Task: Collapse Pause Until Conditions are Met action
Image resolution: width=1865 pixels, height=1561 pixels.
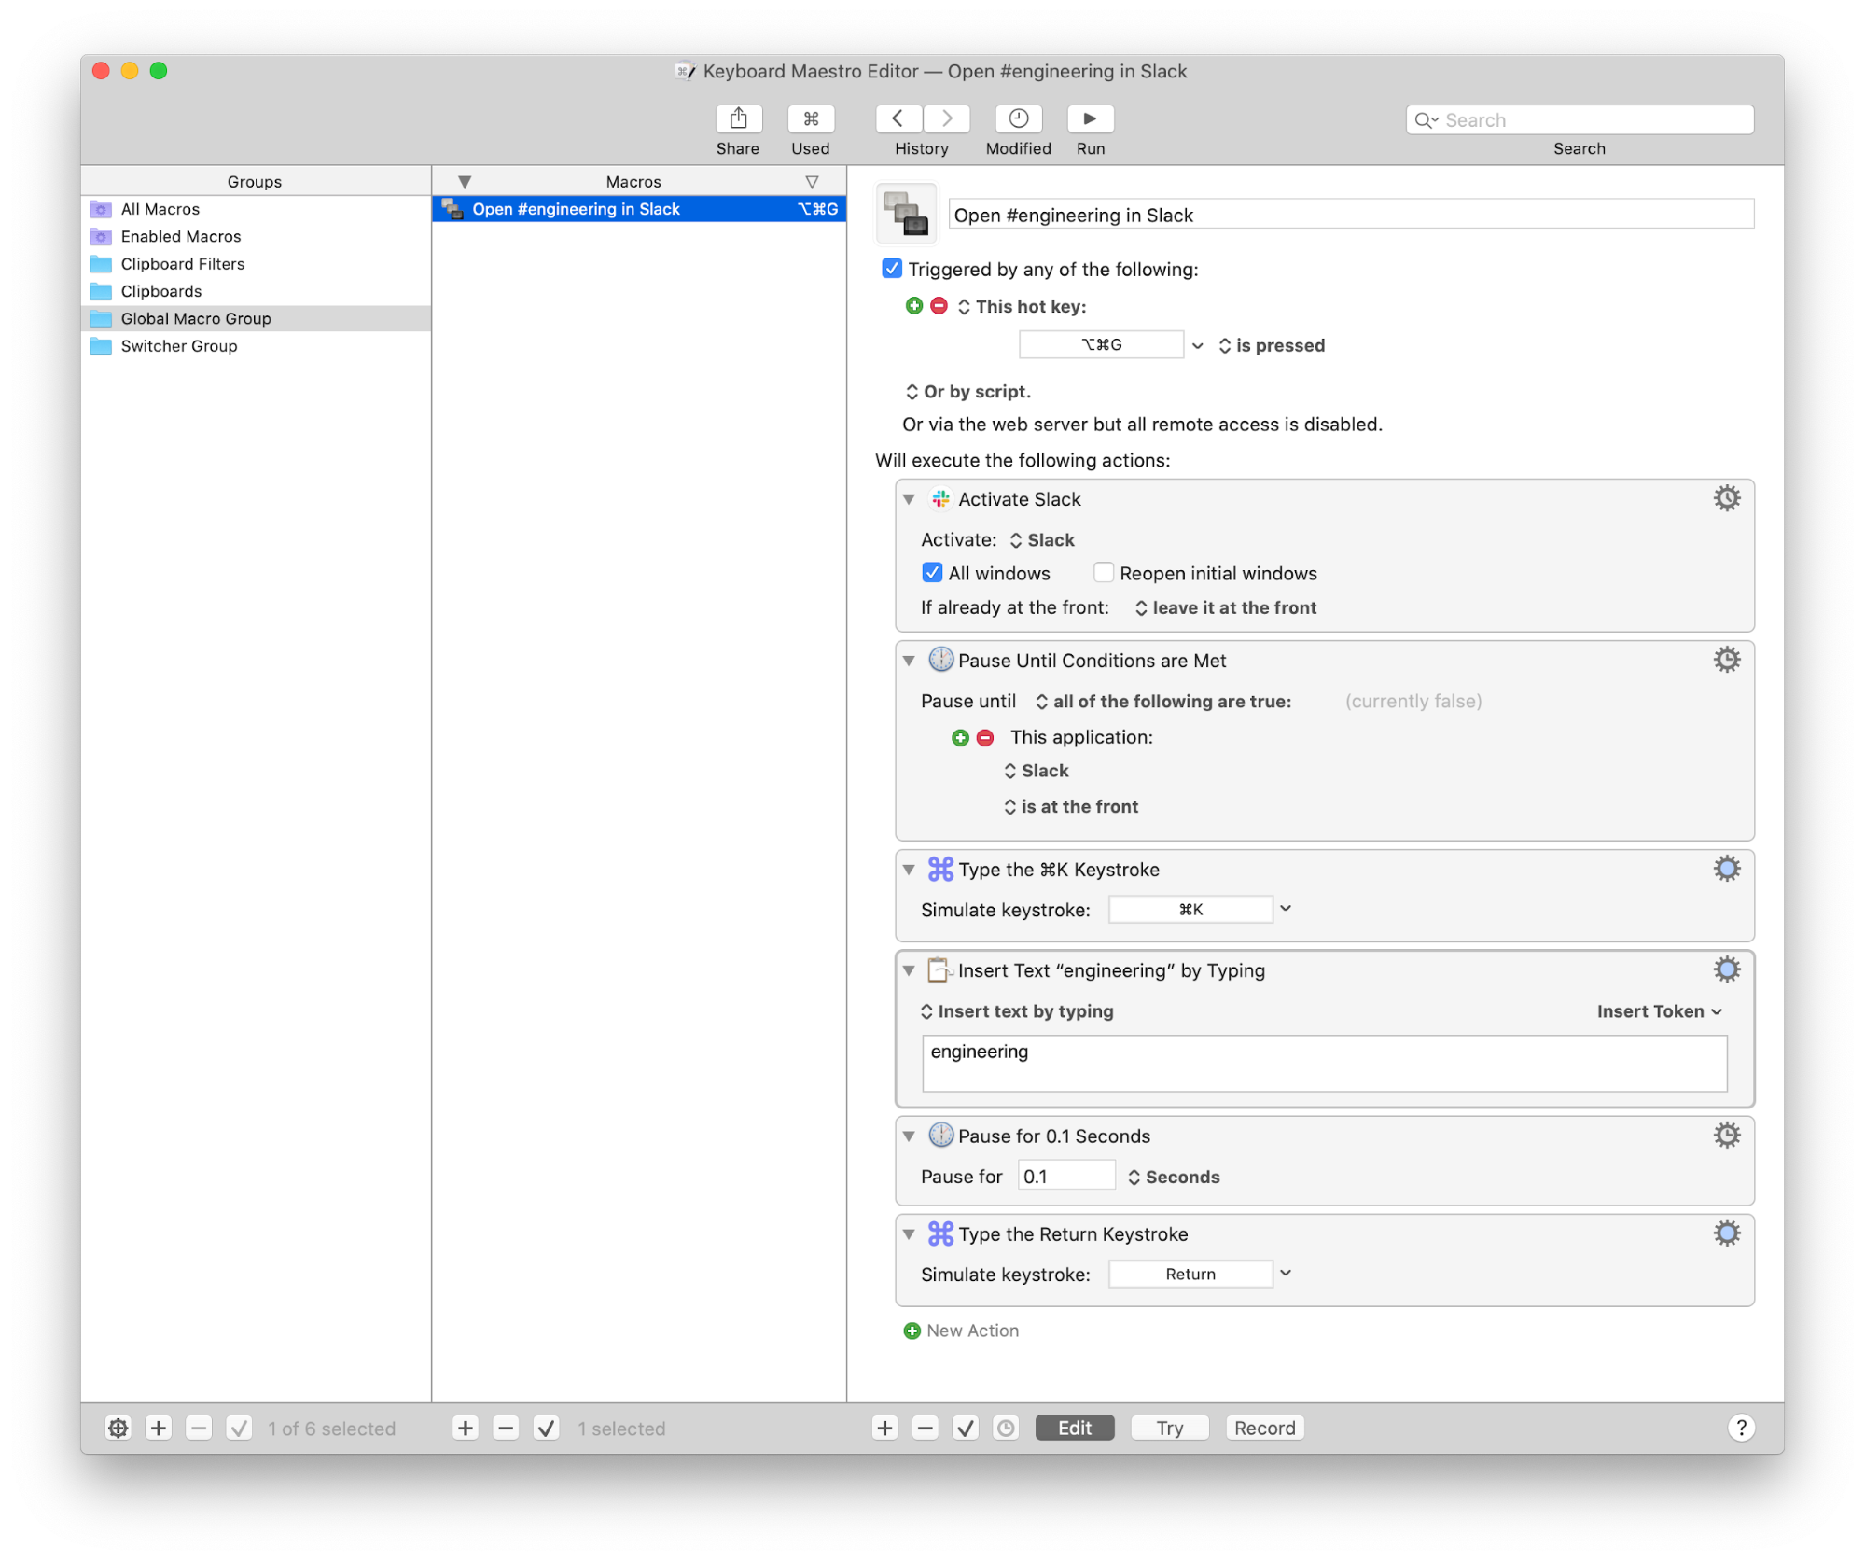Action: 909,661
